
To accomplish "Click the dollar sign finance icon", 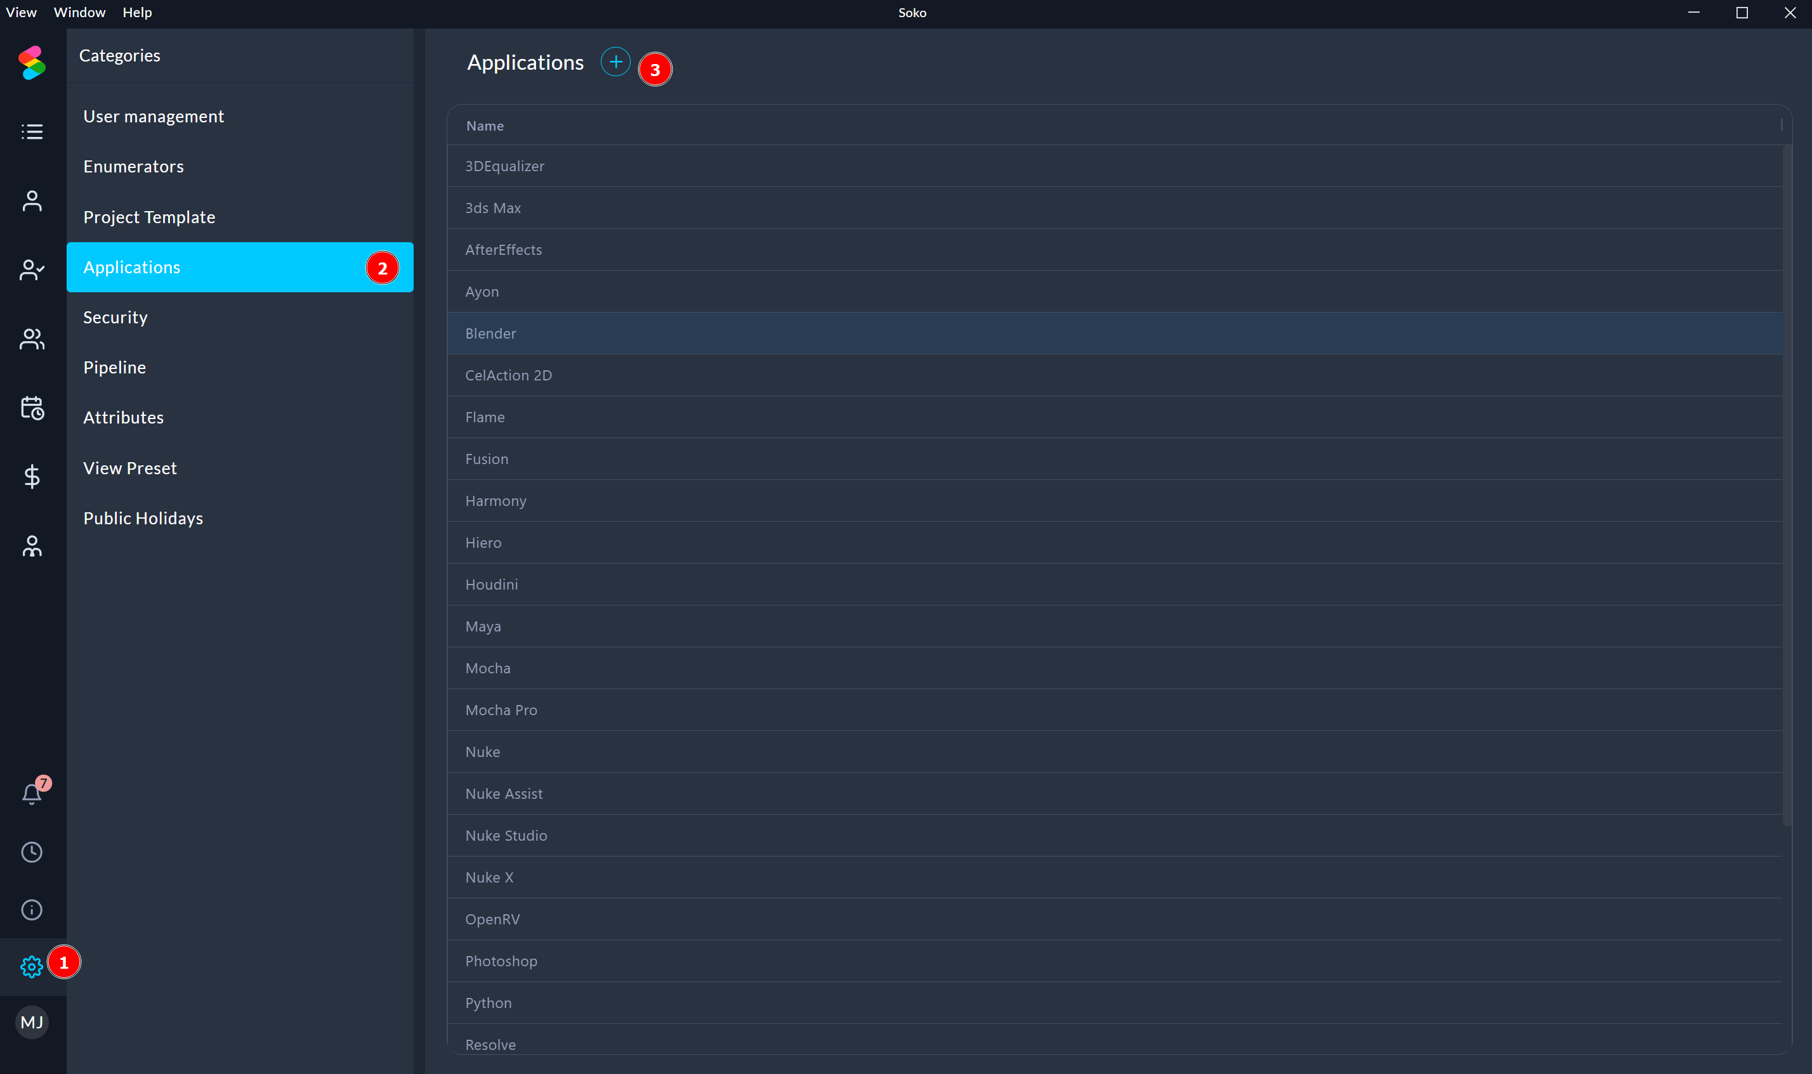I will point(31,476).
